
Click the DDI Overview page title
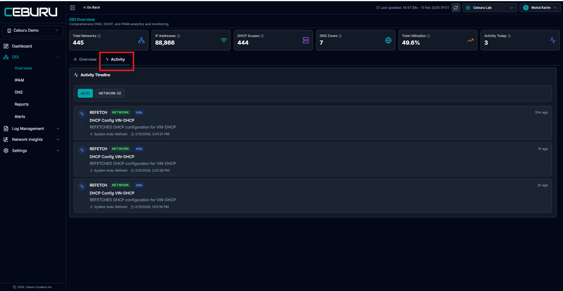point(82,19)
